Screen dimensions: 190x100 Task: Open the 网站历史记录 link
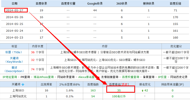[x=179, y=77]
